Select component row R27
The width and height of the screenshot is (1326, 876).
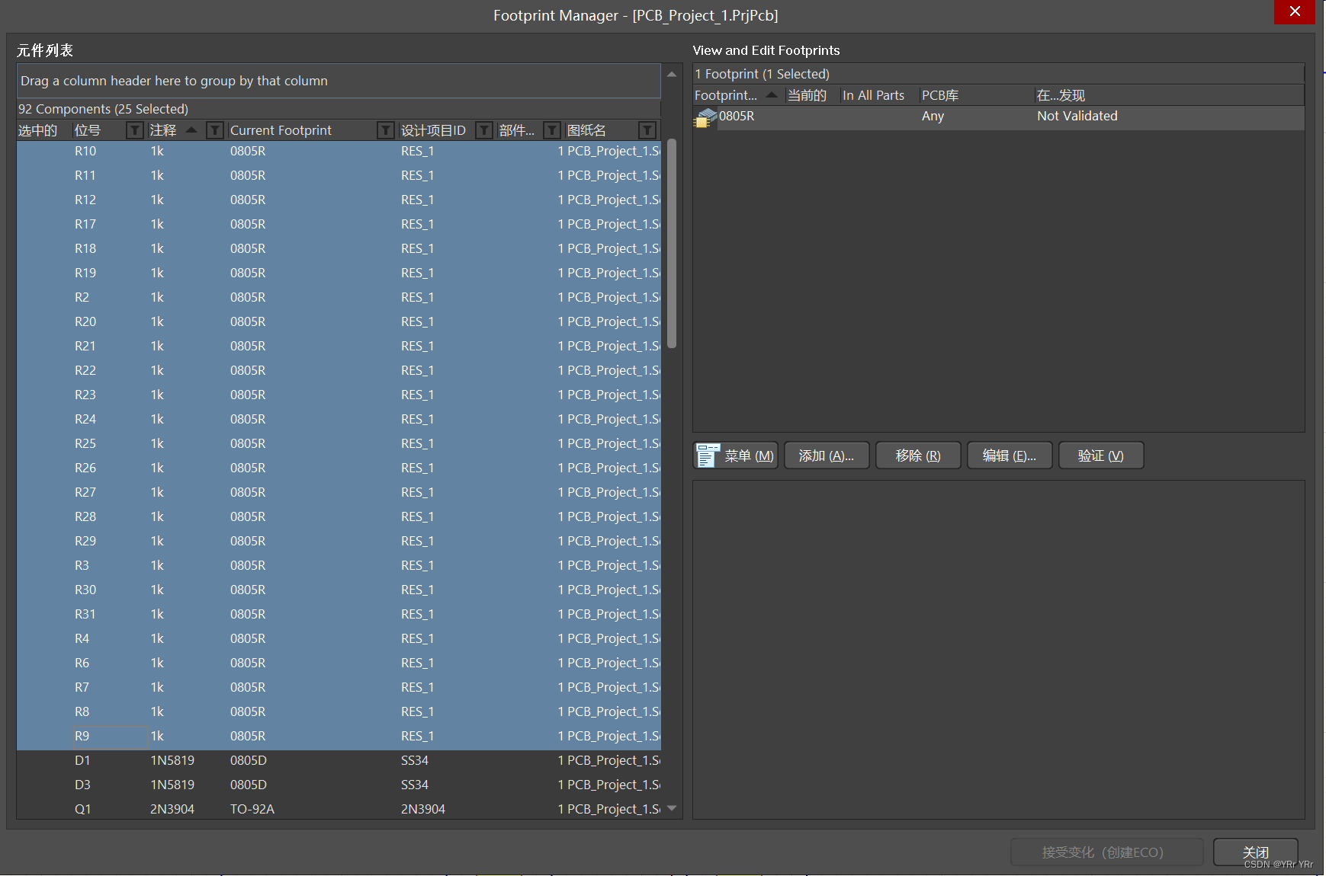[339, 492]
